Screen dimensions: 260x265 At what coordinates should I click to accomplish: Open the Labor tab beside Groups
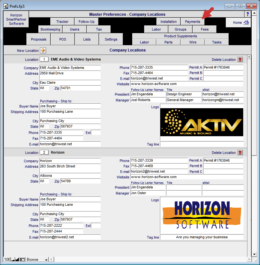click(x=156, y=29)
